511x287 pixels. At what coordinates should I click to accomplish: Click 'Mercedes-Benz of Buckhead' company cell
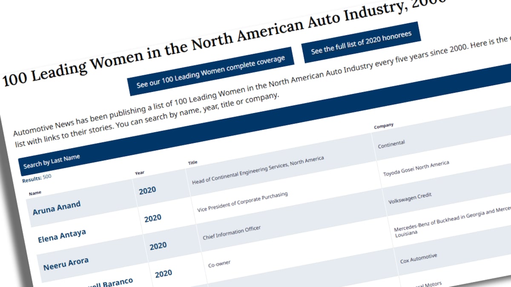[x=452, y=222]
